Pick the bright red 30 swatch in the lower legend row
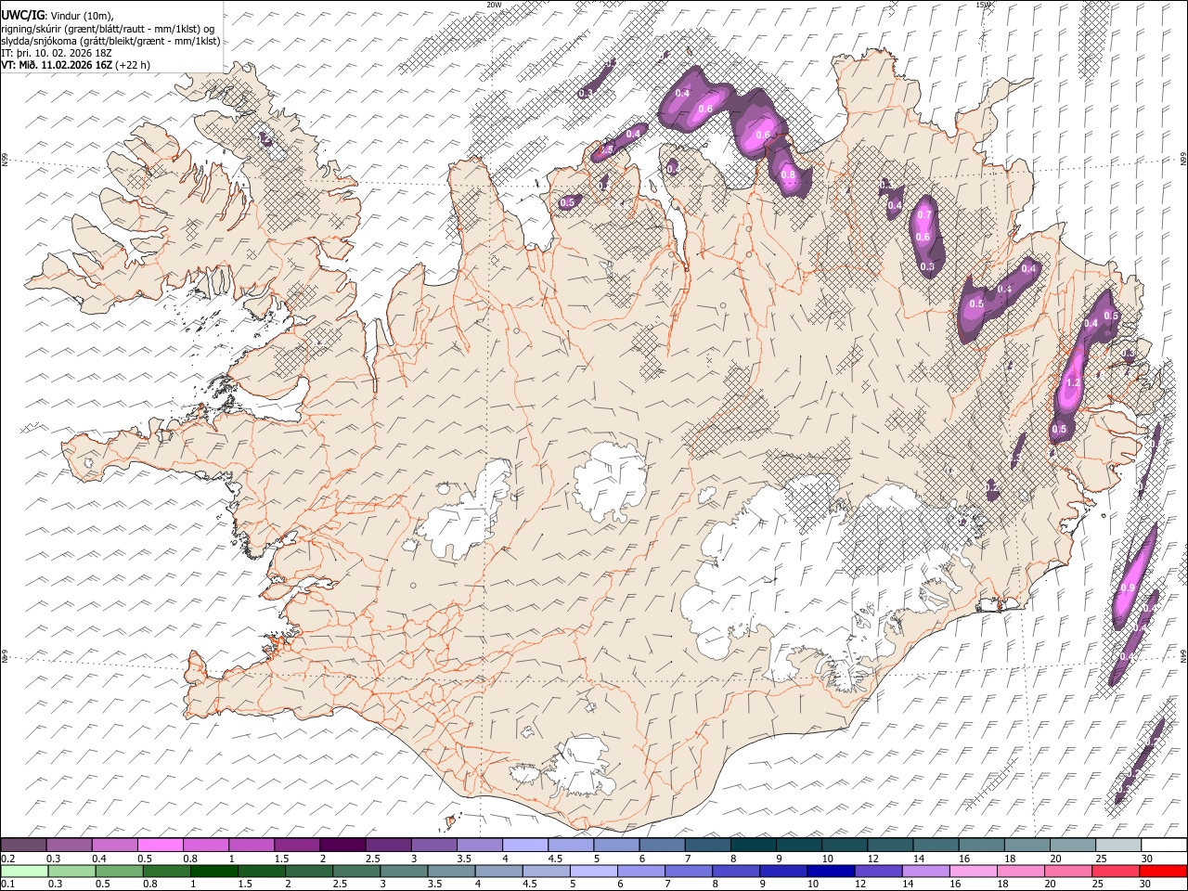 pos(1163,871)
